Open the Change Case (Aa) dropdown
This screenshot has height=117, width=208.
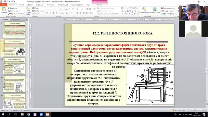click(67, 13)
